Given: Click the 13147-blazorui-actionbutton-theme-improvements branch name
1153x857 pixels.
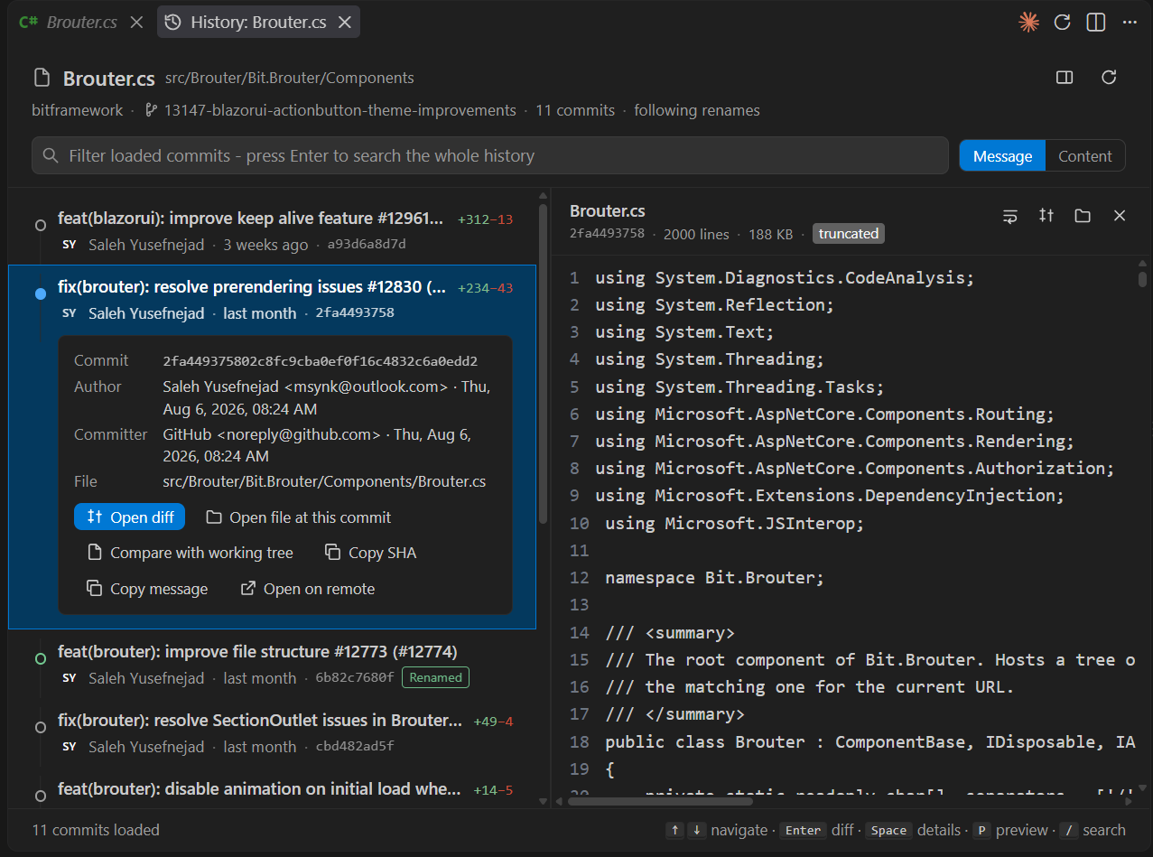Looking at the screenshot, I should (340, 110).
